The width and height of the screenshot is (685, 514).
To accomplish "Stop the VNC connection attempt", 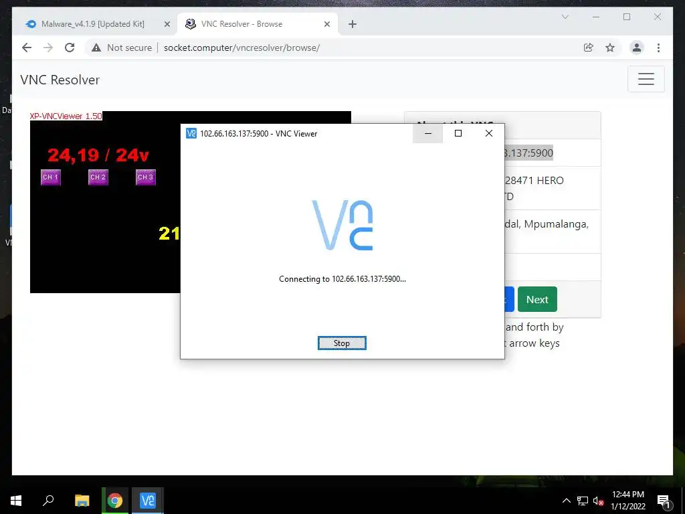I will 342,343.
